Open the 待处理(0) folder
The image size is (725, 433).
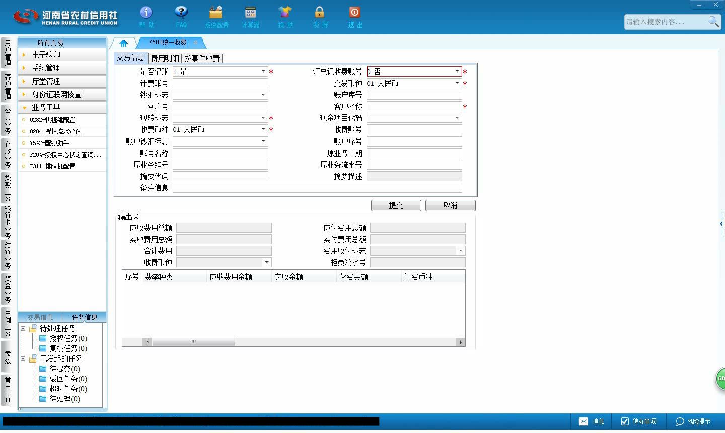click(x=59, y=399)
